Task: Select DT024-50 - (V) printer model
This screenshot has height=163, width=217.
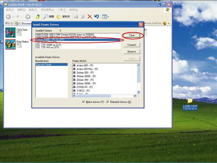Action: pos(83,87)
